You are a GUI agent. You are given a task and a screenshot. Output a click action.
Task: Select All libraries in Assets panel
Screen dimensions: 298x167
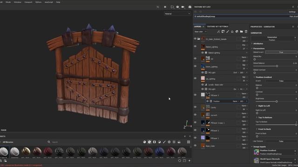(8, 142)
